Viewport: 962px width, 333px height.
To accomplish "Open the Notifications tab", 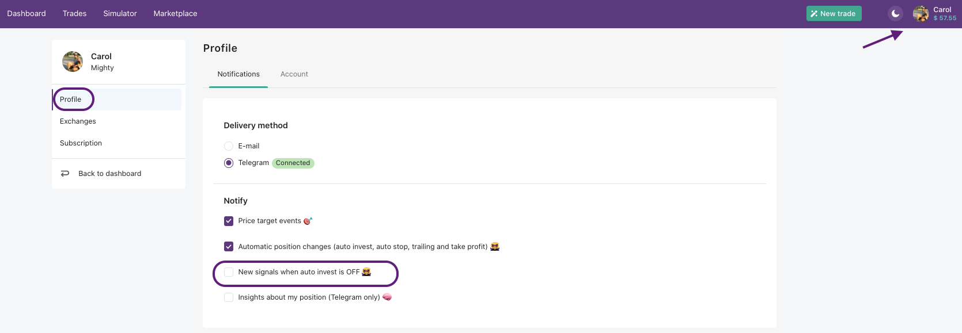I will coord(238,74).
